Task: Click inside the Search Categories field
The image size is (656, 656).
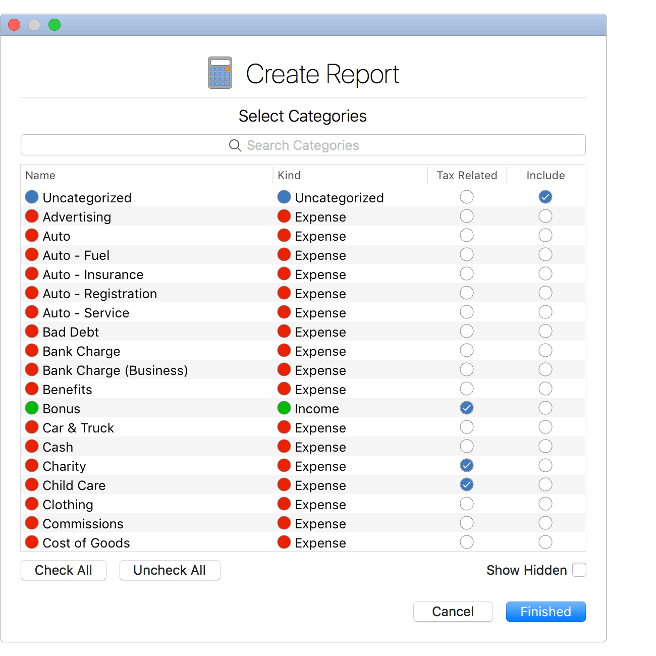Action: pyautogui.click(x=328, y=145)
